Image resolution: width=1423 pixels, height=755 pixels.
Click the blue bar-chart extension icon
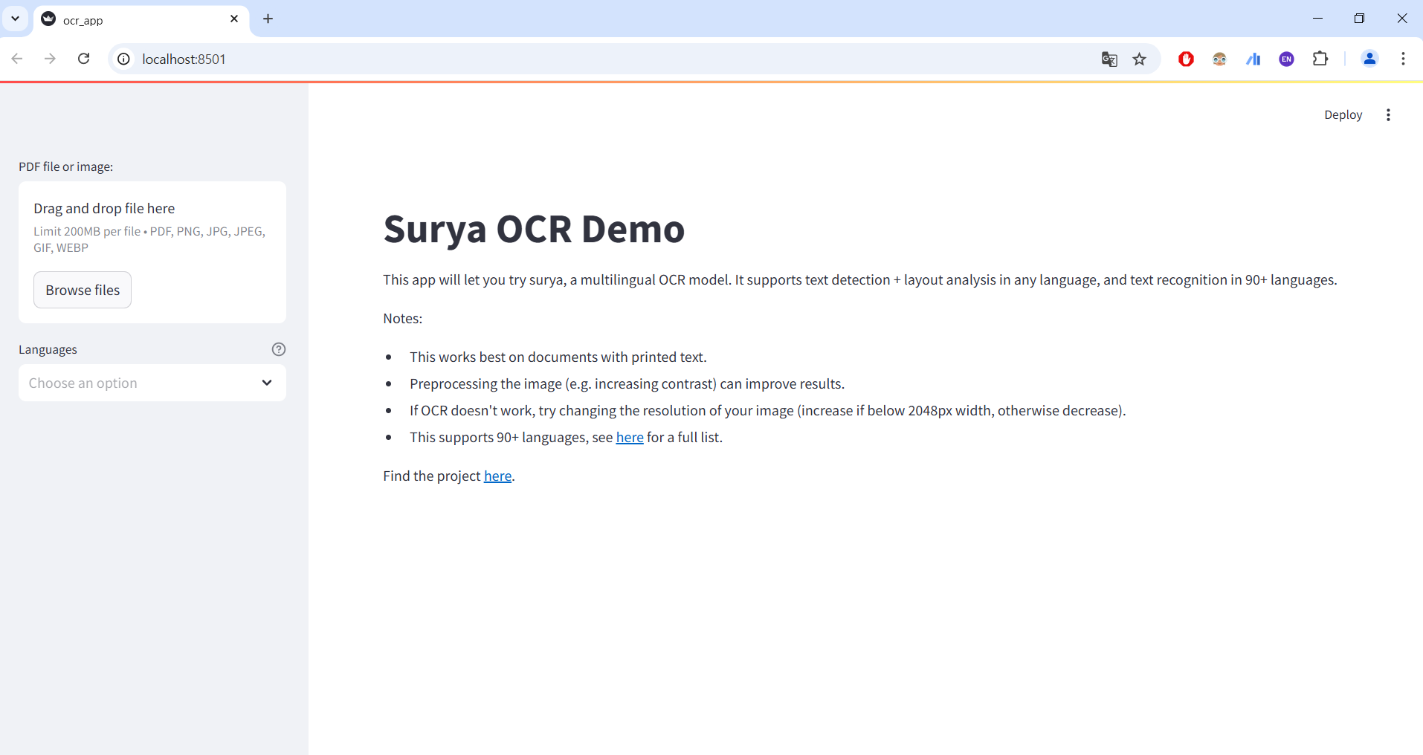pyautogui.click(x=1253, y=59)
